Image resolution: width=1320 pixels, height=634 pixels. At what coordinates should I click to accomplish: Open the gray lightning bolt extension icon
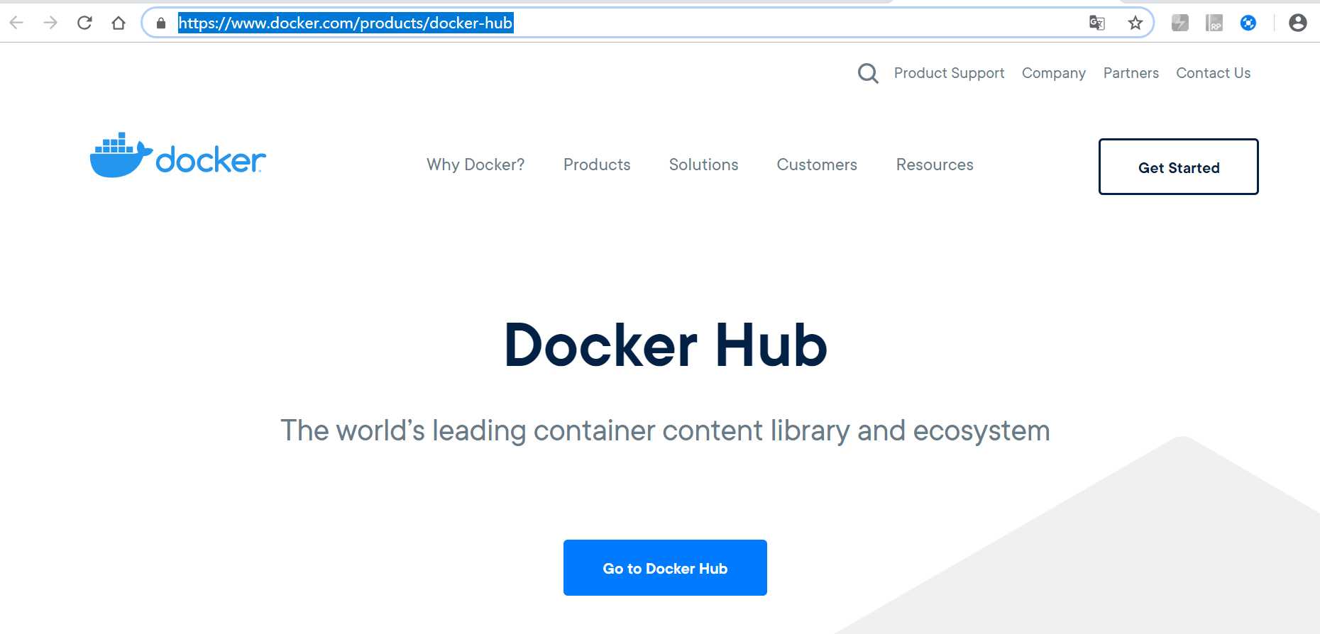point(1180,23)
